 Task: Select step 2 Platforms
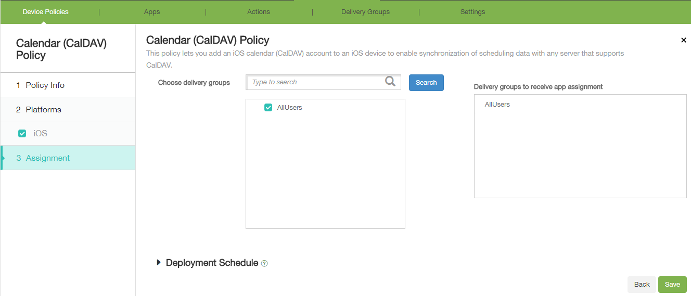coord(44,110)
